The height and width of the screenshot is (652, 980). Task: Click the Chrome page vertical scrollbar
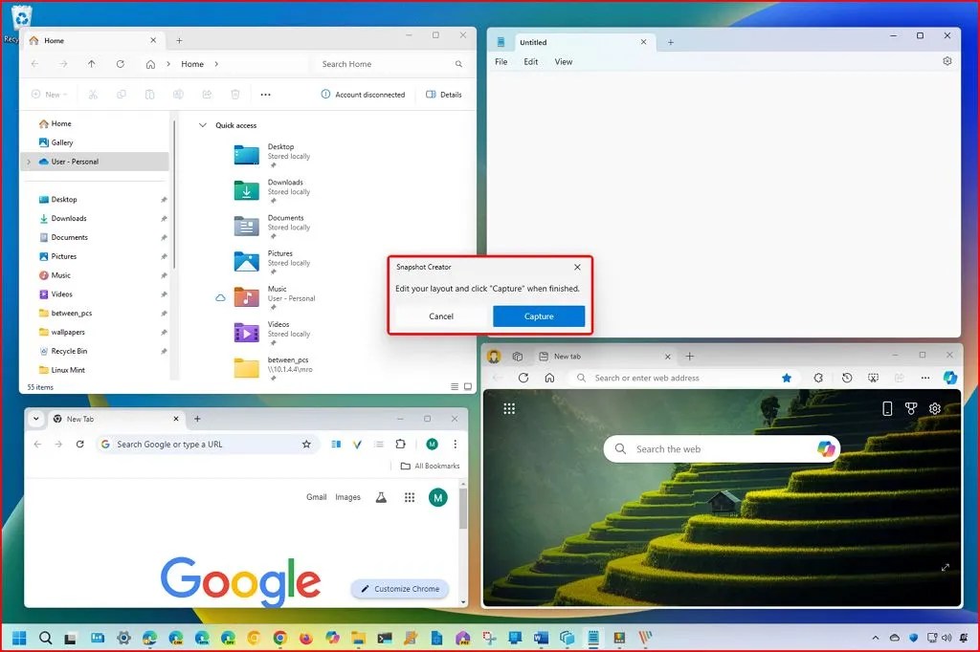tap(463, 509)
